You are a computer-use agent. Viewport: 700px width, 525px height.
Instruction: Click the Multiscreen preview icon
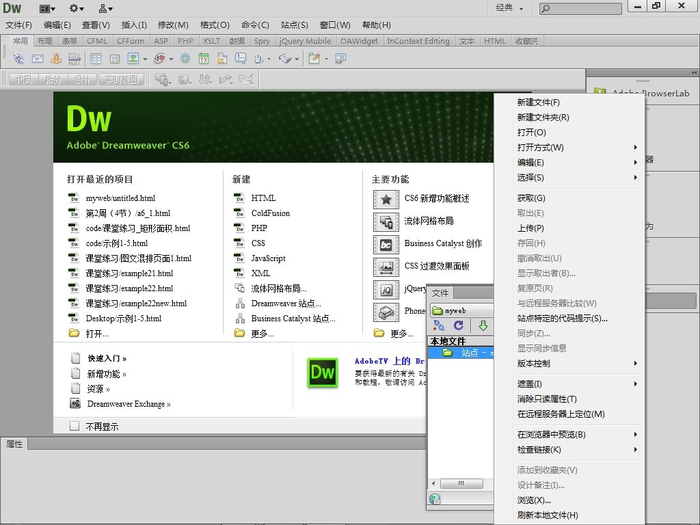[x=163, y=79]
